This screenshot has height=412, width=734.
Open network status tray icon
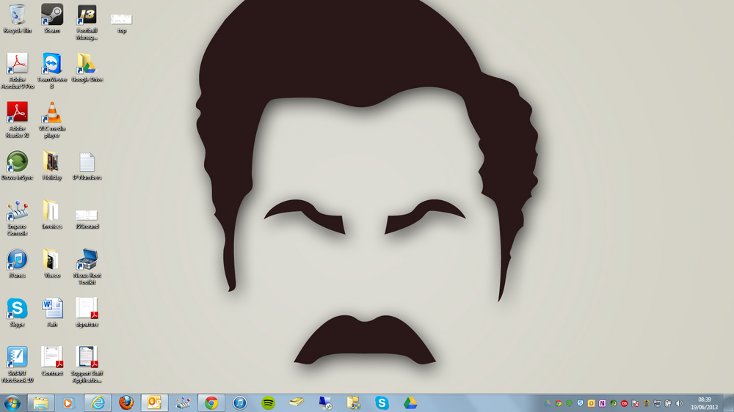657,403
